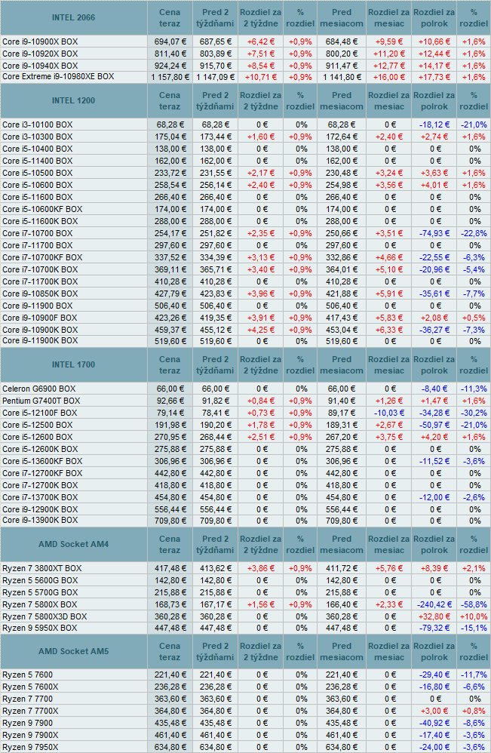Select Celeron G6900 BOX product name

click(39, 389)
